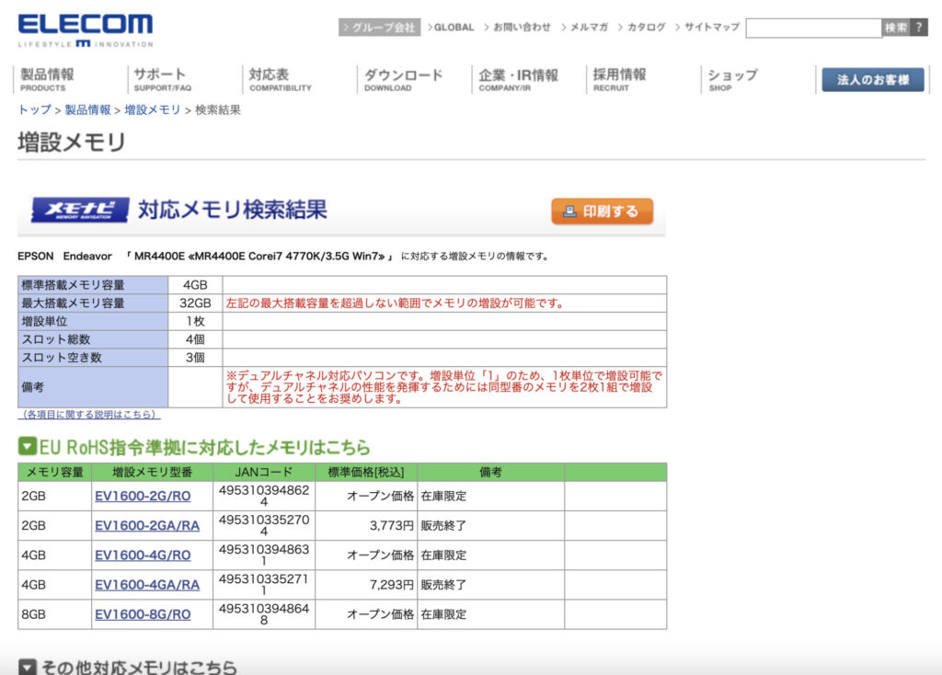Viewport: 942px width, 675px height.
Task: Click the 8GB capacity cell
Action: tap(54, 614)
